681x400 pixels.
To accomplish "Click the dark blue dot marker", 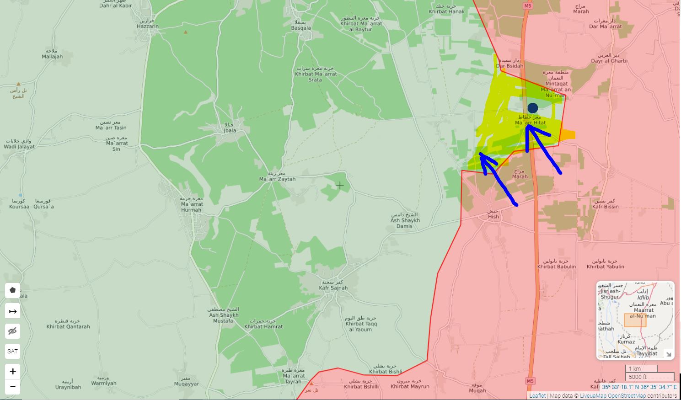I will (532, 108).
